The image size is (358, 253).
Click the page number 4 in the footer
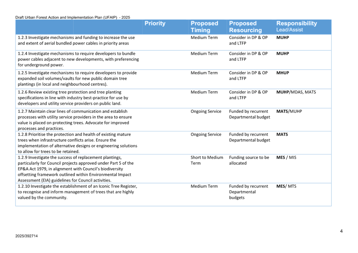coord(341,231)
